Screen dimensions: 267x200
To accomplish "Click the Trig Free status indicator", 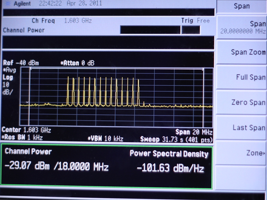I will 195,21.
